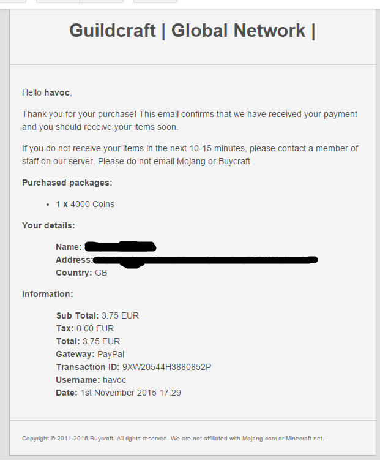Click the date 1st November 2015 17:29
Viewport: 380px width, 460px height.
pyautogui.click(x=131, y=393)
